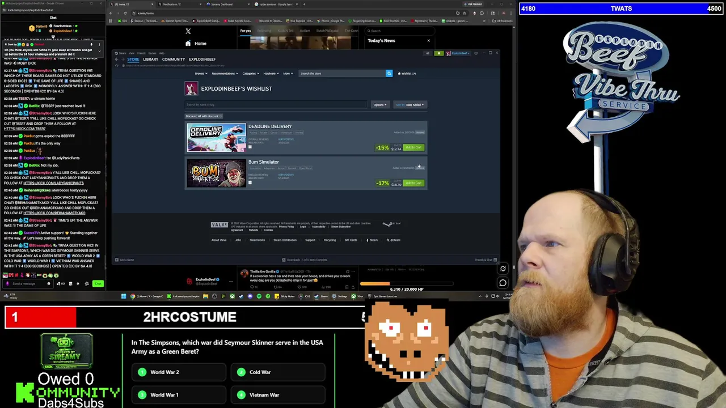Click the X logo on the X page
Screen dimensions: 726x408
(x=188, y=31)
